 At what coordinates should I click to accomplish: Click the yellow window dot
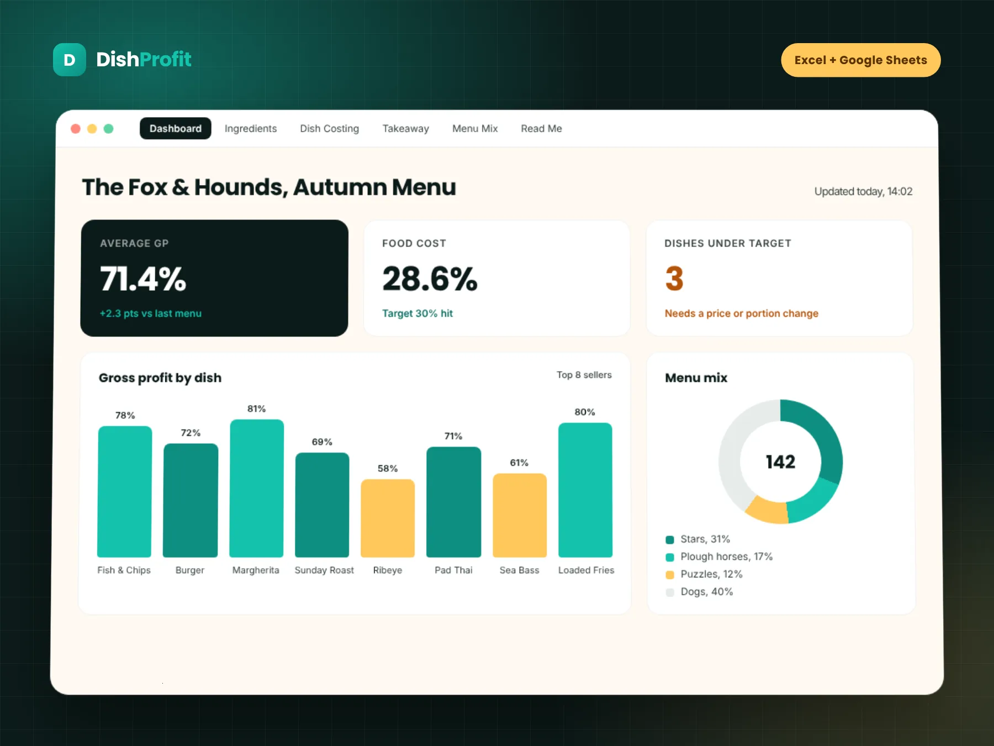pyautogui.click(x=92, y=129)
